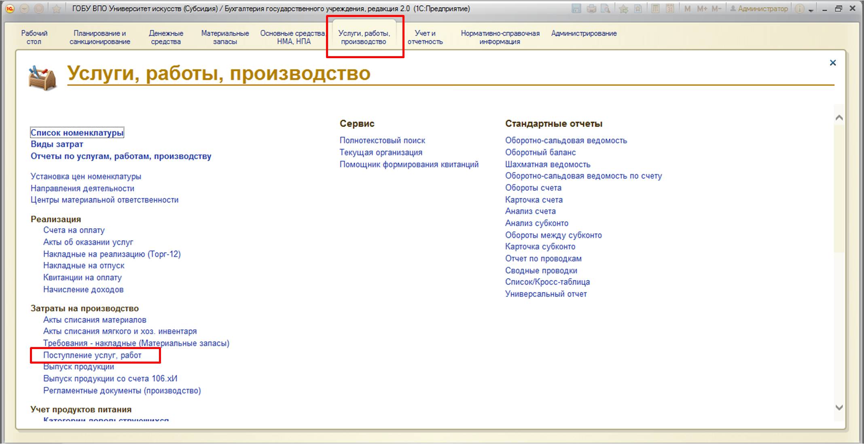Click the 1C logo icon in title bar
Image resolution: width=864 pixels, height=444 pixels.
pyautogui.click(x=10, y=8)
